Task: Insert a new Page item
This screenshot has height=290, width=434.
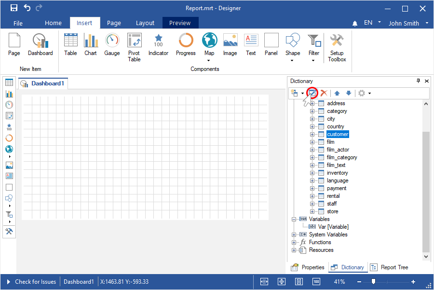Action: (14, 44)
